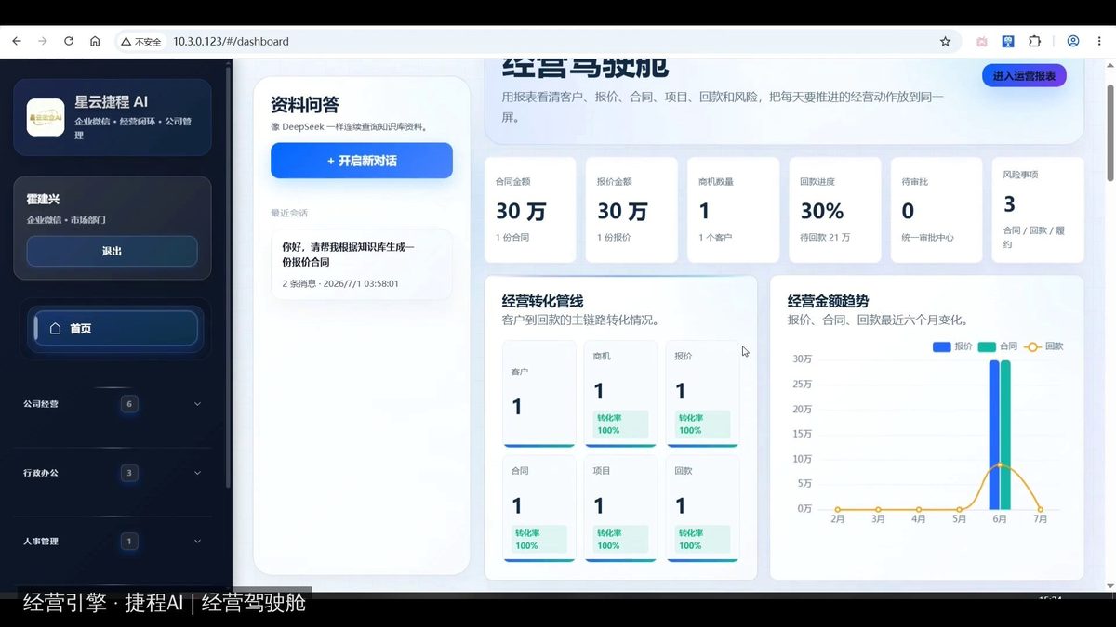Open the 待审批 stat card

click(x=936, y=210)
